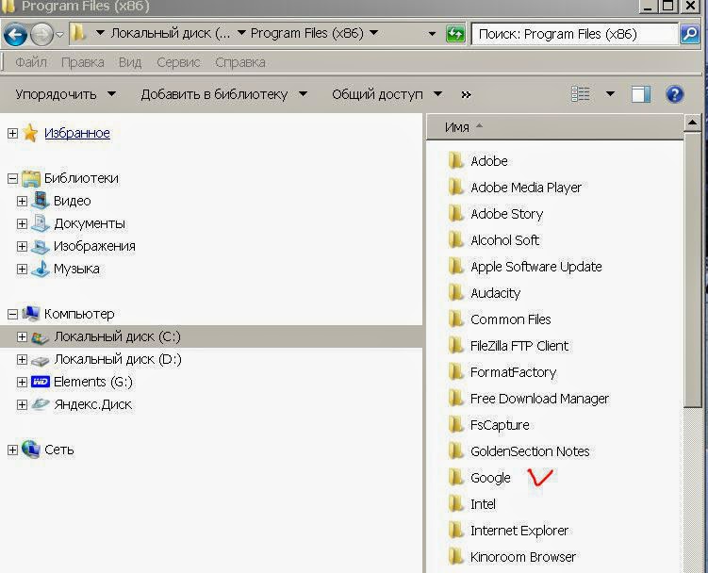The height and width of the screenshot is (573, 708).
Task: Open the Файл menu
Action: [31, 62]
